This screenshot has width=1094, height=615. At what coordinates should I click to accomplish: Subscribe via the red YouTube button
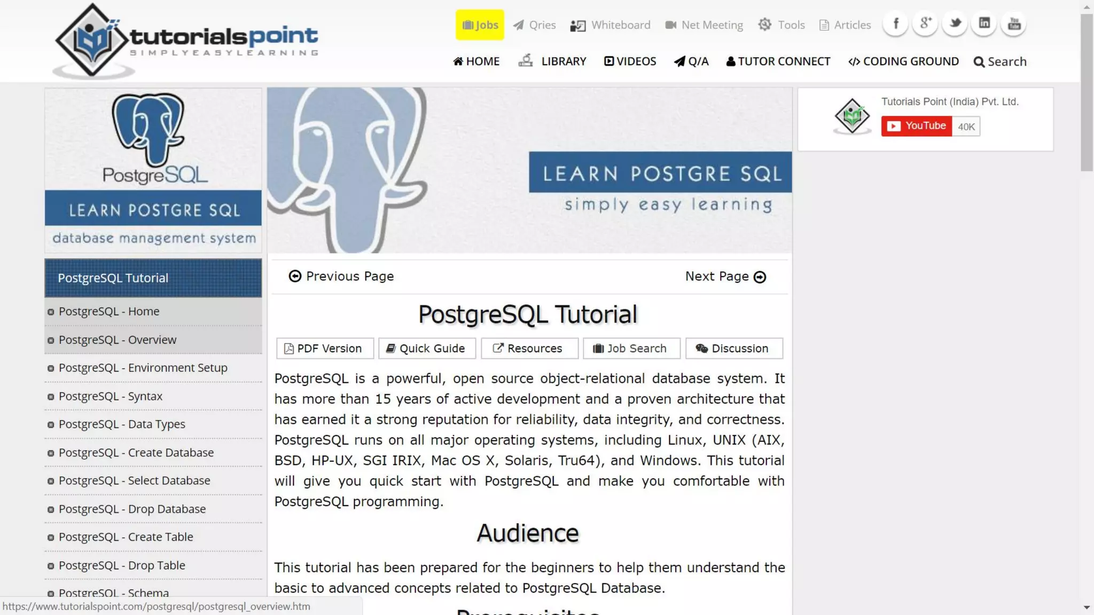pyautogui.click(x=916, y=127)
